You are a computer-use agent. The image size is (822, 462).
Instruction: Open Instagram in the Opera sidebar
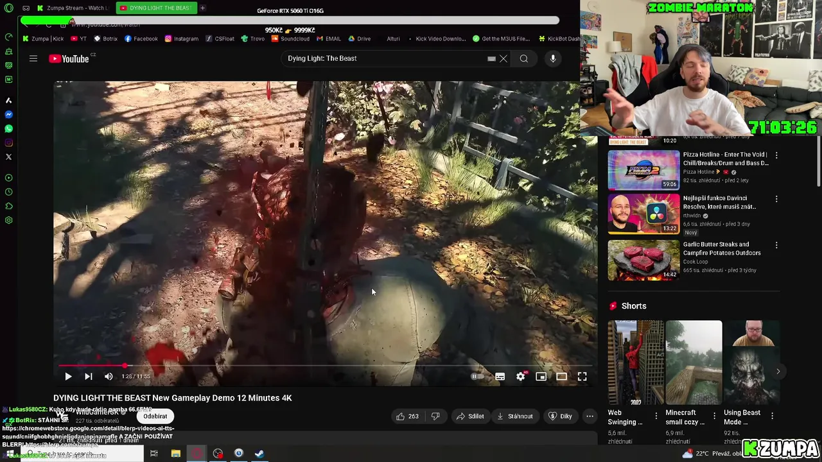(x=8, y=142)
